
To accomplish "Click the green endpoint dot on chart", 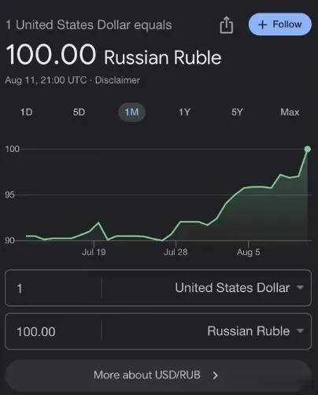I will [308, 150].
